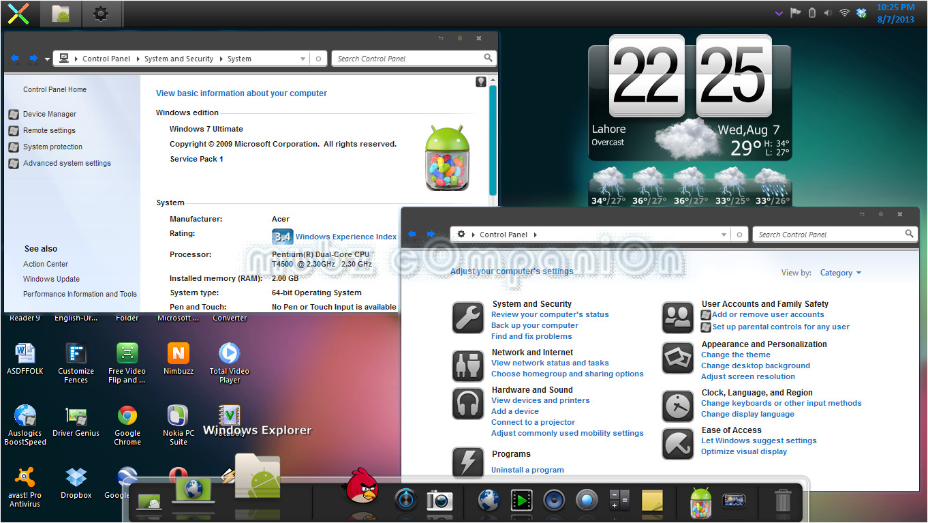Image resolution: width=928 pixels, height=523 pixels.
Task: Click Control Panel breadcrumb in System window
Action: click(x=106, y=59)
